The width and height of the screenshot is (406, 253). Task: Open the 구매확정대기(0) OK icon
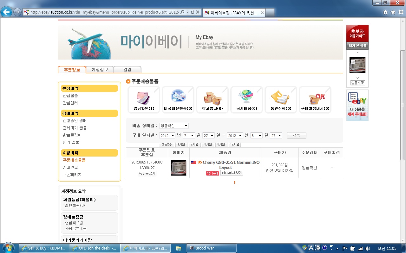coord(315,100)
